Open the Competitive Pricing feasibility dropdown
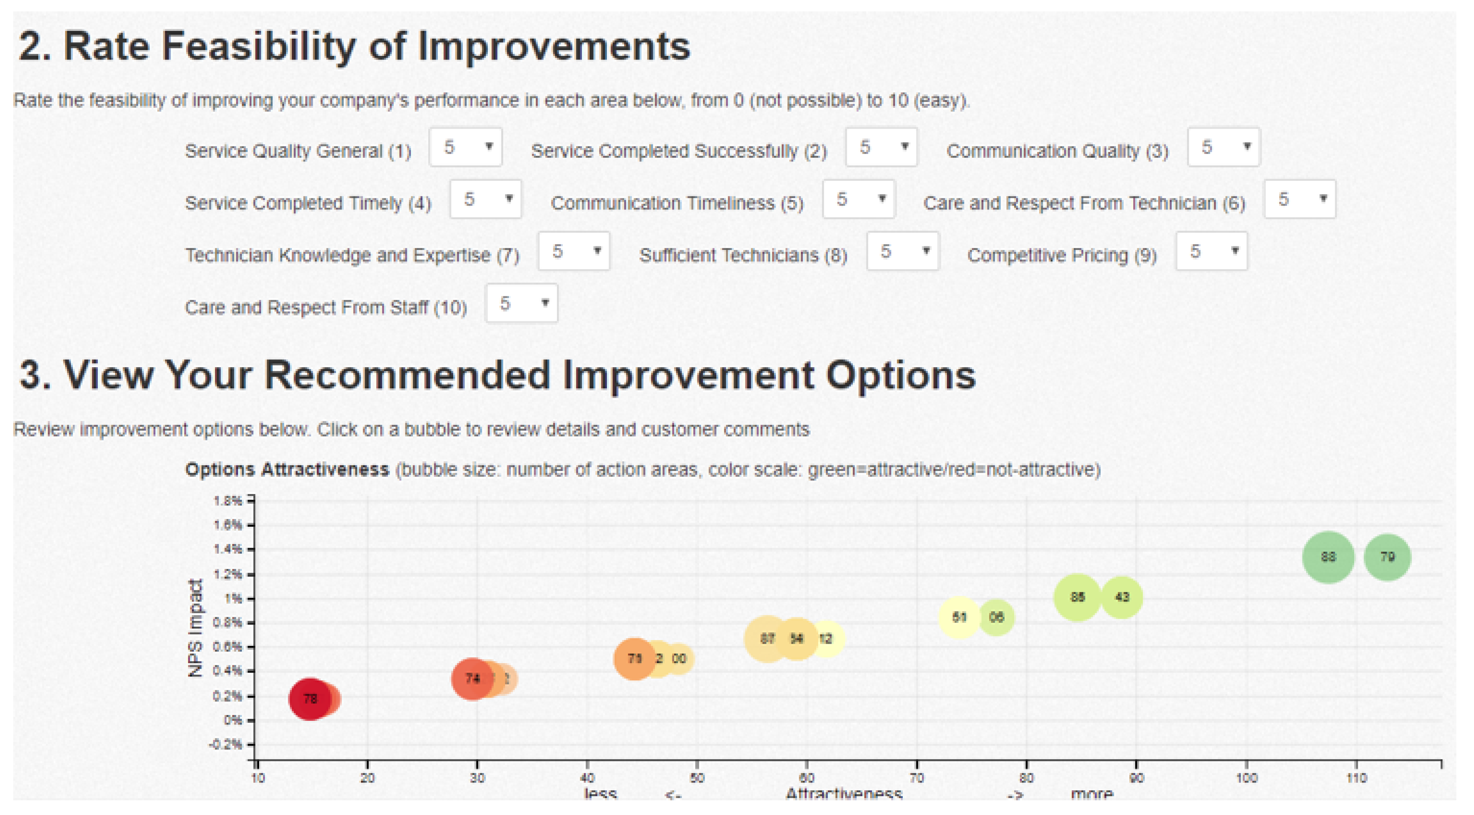This screenshot has width=1474, height=815. click(1212, 252)
